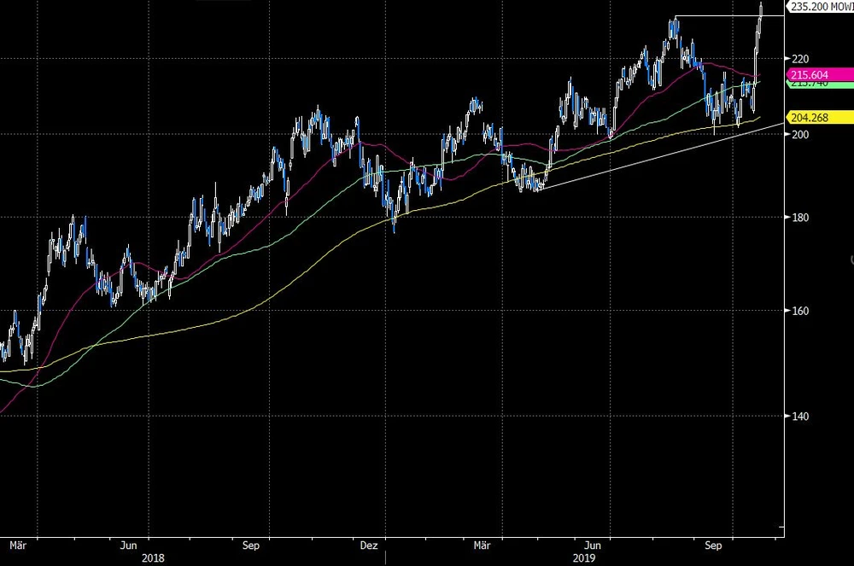The height and width of the screenshot is (566, 854).
Task: Select the magenta 215.604 moving average tag
Action: (810, 75)
